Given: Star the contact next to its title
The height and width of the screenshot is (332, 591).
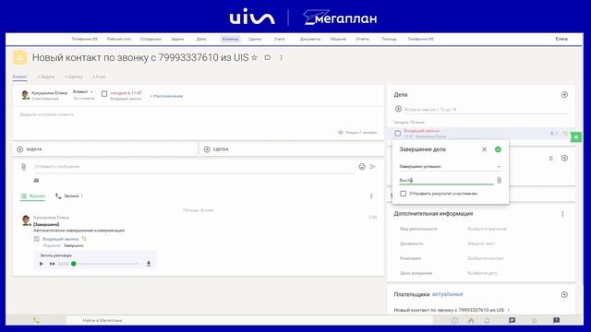Looking at the screenshot, I should tap(255, 57).
